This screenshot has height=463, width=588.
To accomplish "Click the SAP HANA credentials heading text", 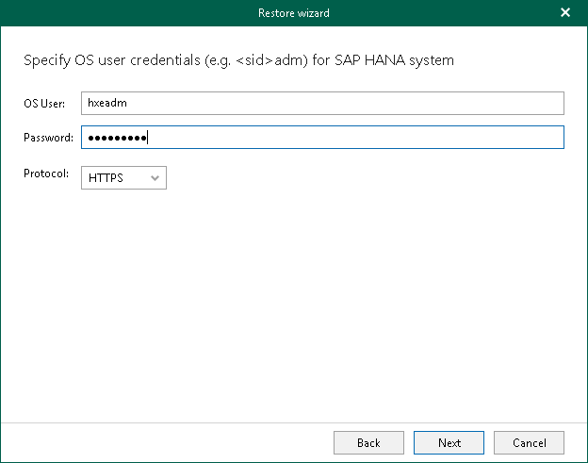I will point(238,60).
